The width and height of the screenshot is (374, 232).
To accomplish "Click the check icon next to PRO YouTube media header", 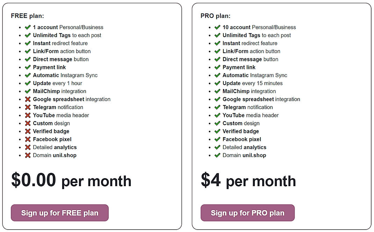I will [x=217, y=115].
